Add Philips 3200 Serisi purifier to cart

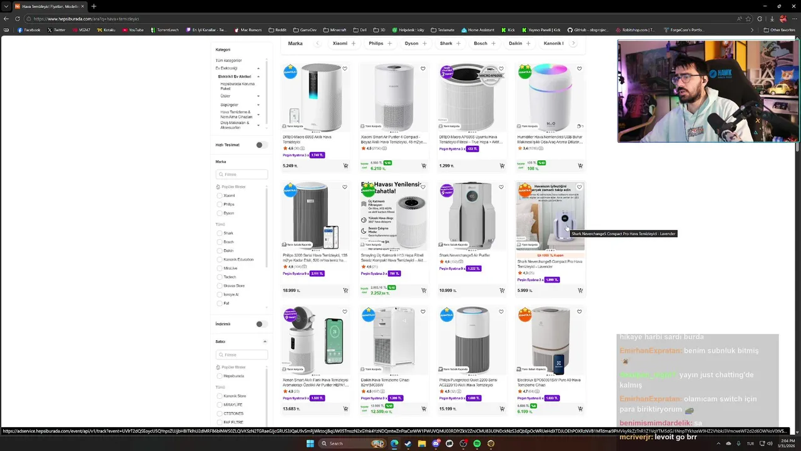pos(345,291)
